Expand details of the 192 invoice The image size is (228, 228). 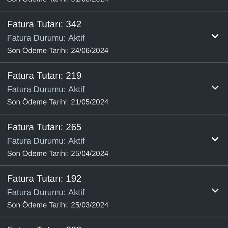coord(215,191)
